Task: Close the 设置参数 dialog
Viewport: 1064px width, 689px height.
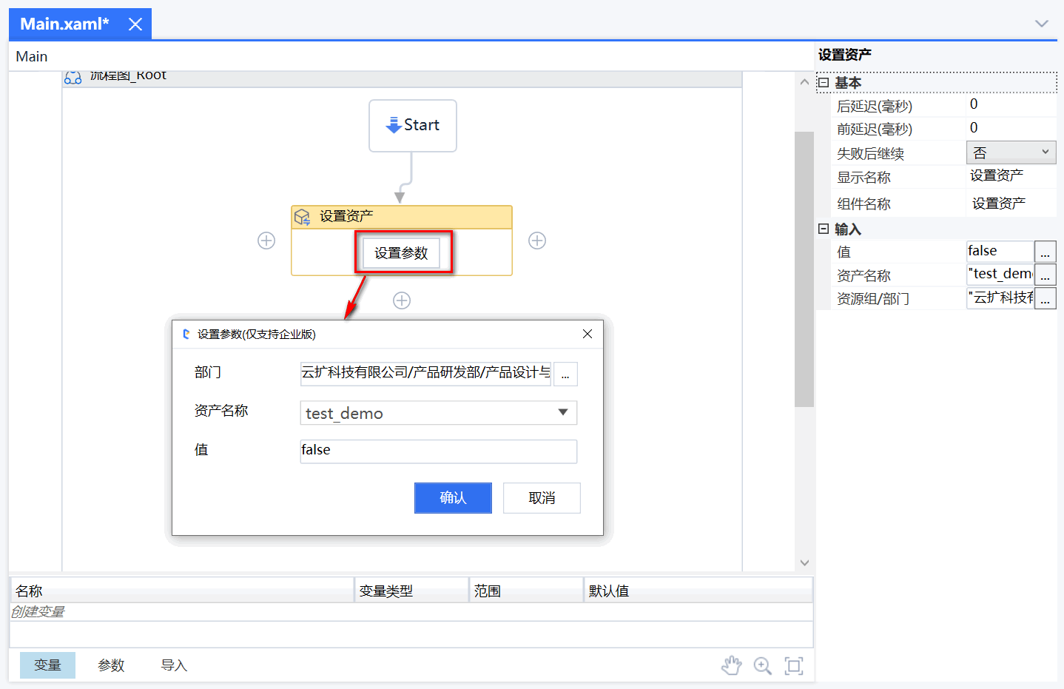Action: click(587, 334)
